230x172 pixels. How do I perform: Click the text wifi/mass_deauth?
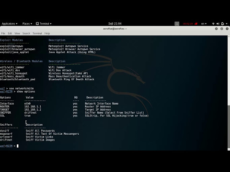tap(12, 76)
